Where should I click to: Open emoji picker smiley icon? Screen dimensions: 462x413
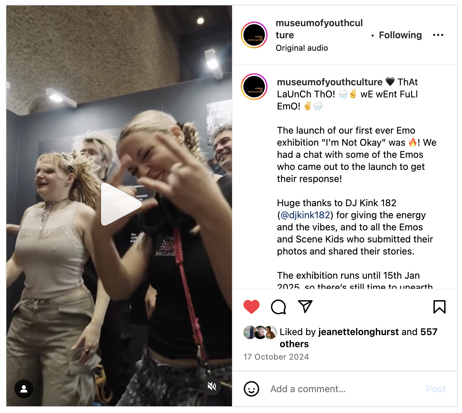251,389
